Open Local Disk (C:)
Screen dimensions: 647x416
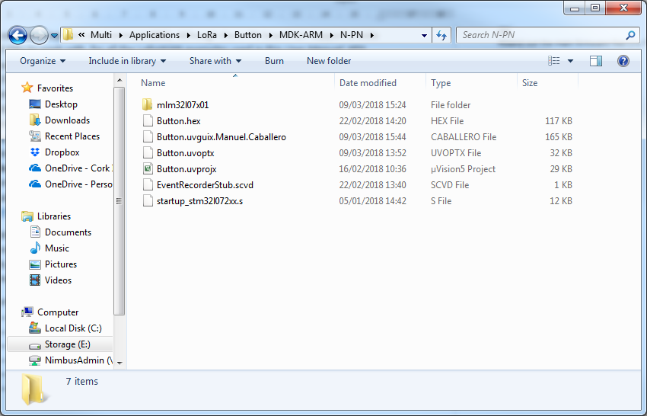[x=73, y=328]
